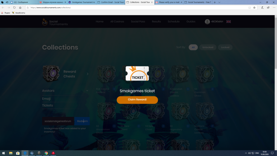Open World of Tanks taskbar icon

[x=39, y=153]
